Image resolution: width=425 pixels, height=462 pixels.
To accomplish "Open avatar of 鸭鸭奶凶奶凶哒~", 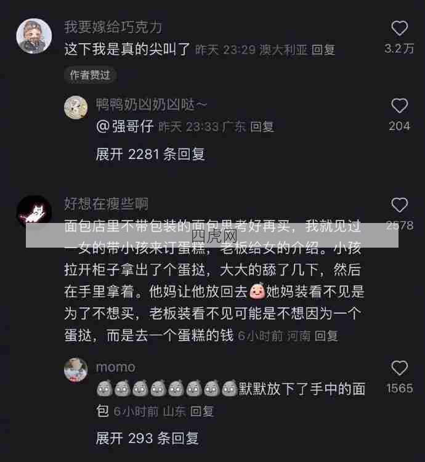I will 76,107.
